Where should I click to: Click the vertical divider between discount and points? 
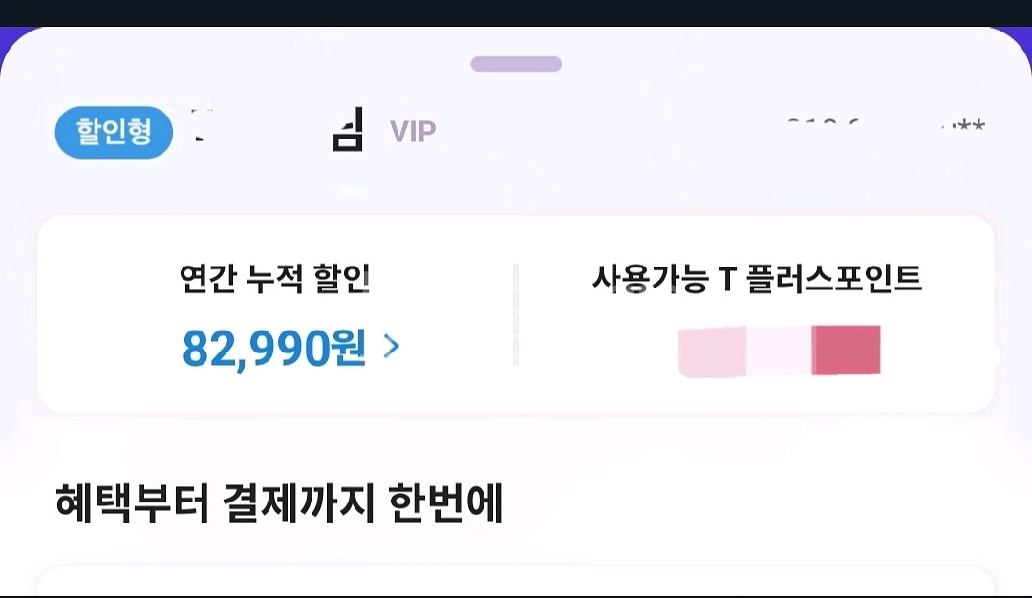point(516,313)
